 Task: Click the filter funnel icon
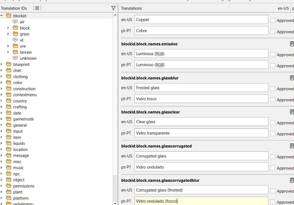click(x=113, y=8)
